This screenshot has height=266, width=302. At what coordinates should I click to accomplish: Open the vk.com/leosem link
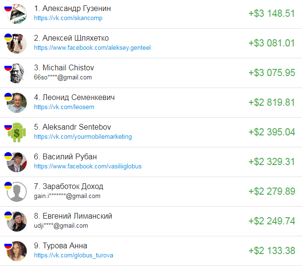64,107
